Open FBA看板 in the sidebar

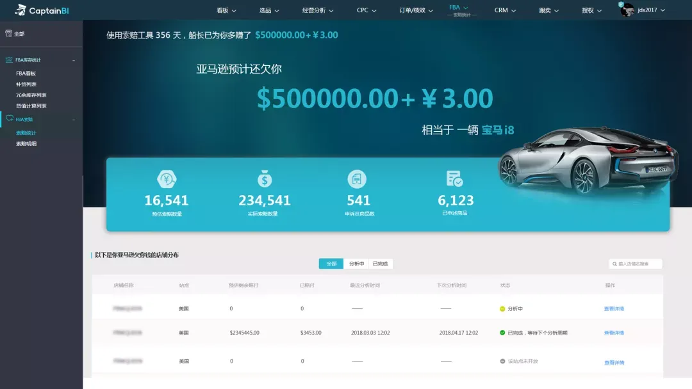[26, 74]
